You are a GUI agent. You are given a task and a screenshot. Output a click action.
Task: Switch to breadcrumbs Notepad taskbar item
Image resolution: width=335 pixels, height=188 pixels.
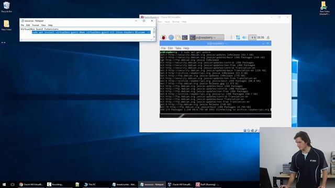124,184
